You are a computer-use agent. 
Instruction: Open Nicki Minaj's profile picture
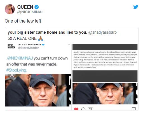tap(10, 9)
